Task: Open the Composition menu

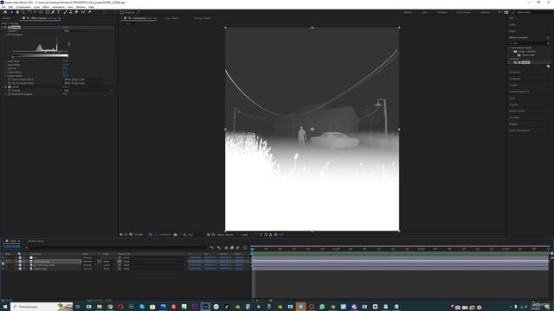Action: coord(23,7)
